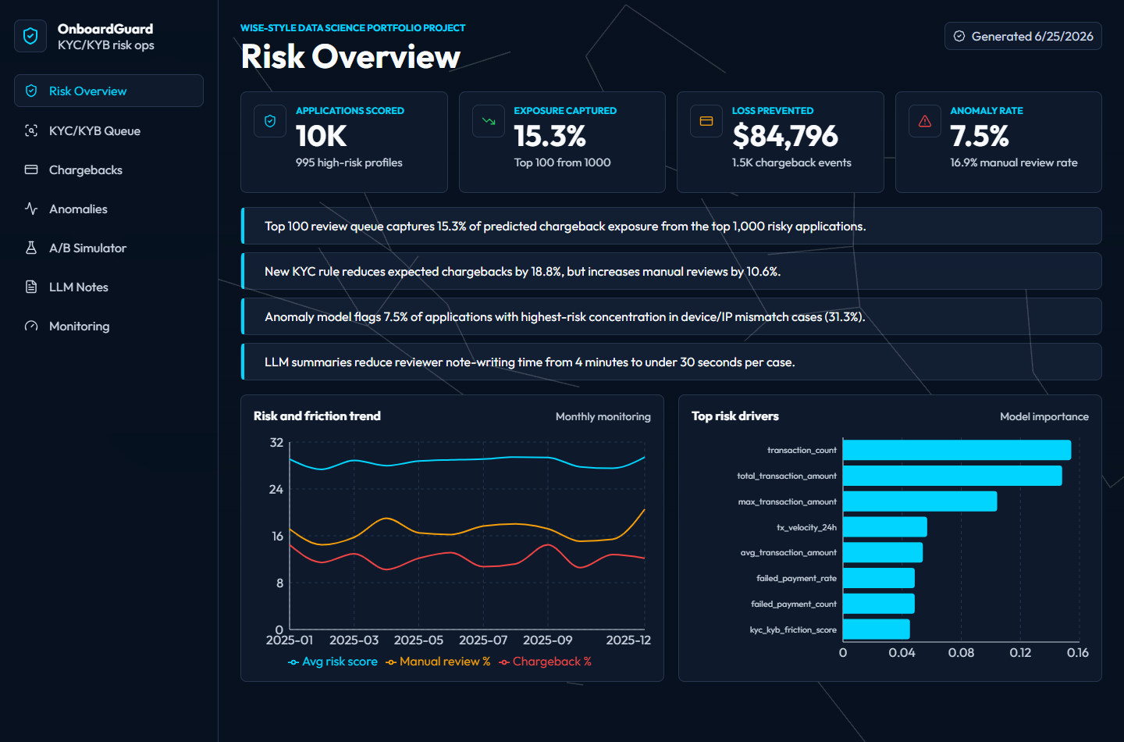Click the Risk Overview shield icon in sidebar
The width and height of the screenshot is (1124, 742).
pos(31,91)
